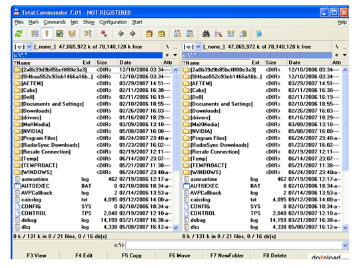This screenshot has width=361, height=268.
Task: Sort right panel by Date column header
Action: (x=308, y=63)
